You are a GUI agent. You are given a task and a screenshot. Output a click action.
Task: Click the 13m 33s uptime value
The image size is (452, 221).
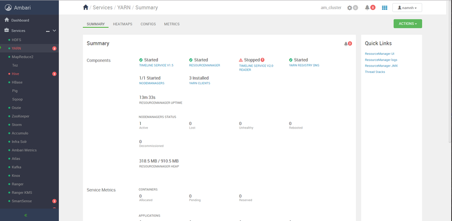pyautogui.click(x=147, y=97)
